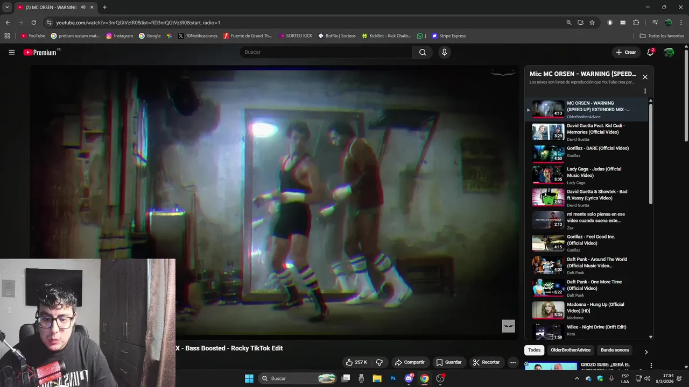689x387 pixels.
Task: Open Stripe Express bookmark
Action: (448, 36)
